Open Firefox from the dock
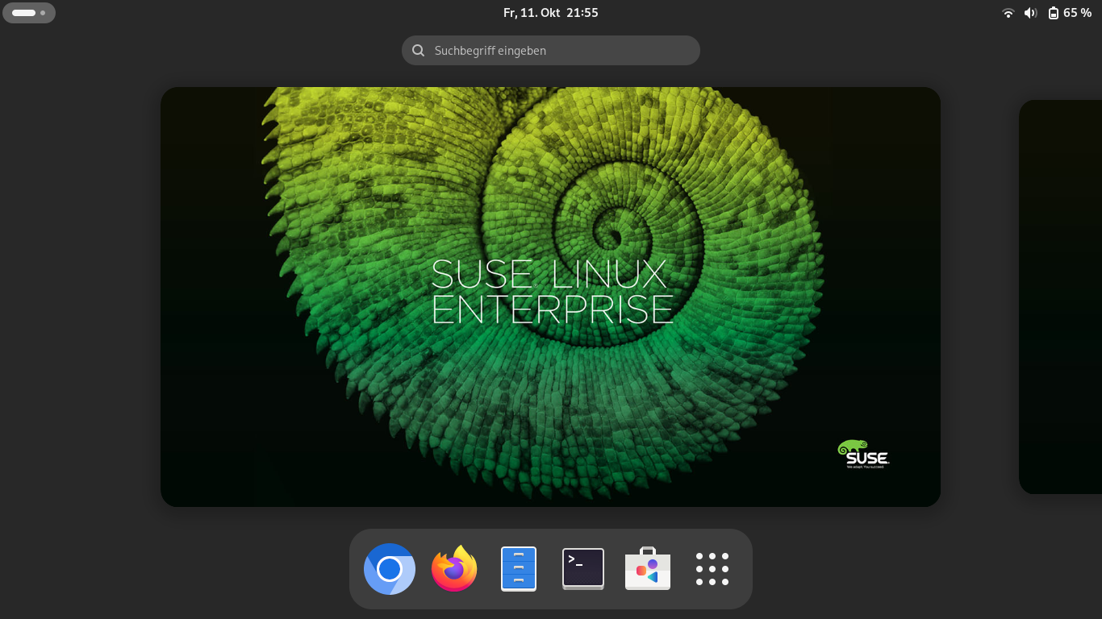 453,569
